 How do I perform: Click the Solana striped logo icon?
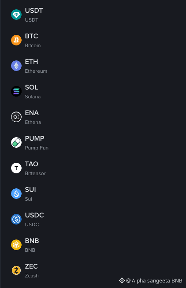(16, 91)
